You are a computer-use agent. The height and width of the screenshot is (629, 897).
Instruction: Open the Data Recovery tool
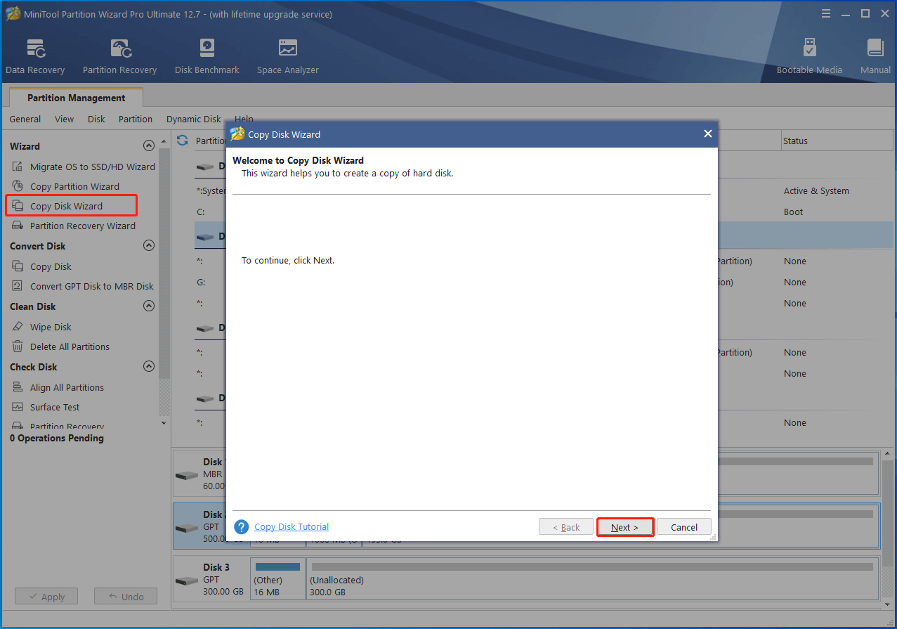34,55
